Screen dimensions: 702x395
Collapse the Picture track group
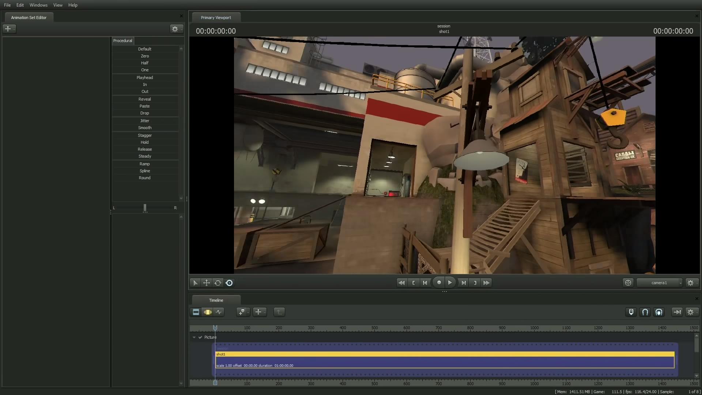click(194, 337)
